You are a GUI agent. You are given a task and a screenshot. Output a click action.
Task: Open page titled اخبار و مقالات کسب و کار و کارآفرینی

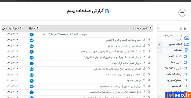[123, 40]
